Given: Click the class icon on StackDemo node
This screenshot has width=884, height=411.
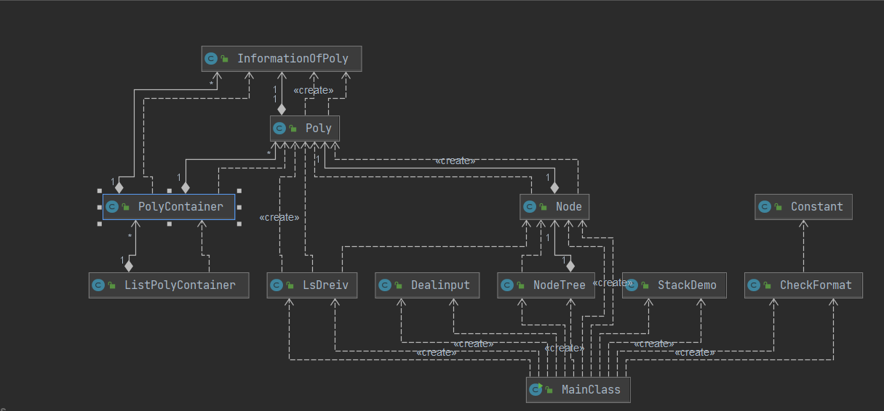Looking at the screenshot, I should (x=632, y=285).
